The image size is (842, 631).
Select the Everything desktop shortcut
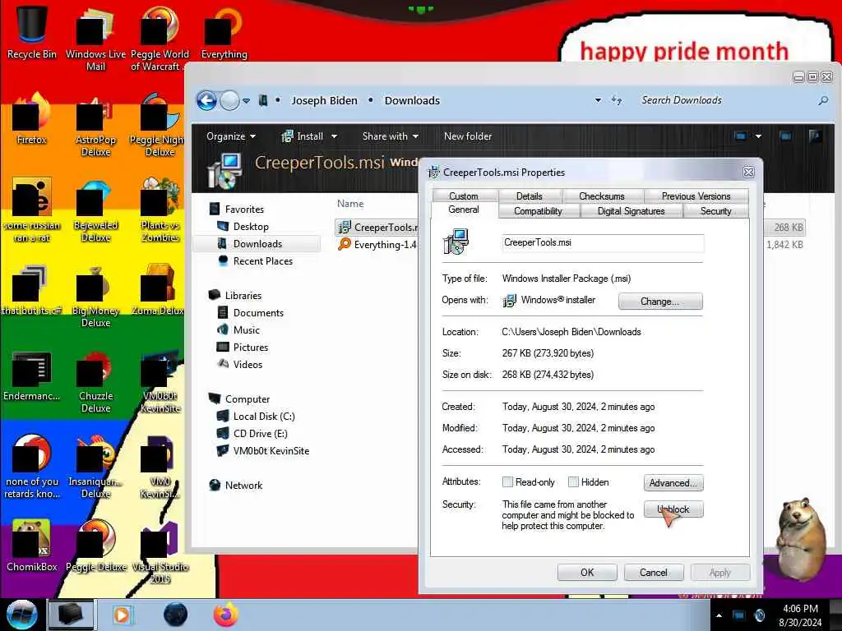click(x=224, y=31)
